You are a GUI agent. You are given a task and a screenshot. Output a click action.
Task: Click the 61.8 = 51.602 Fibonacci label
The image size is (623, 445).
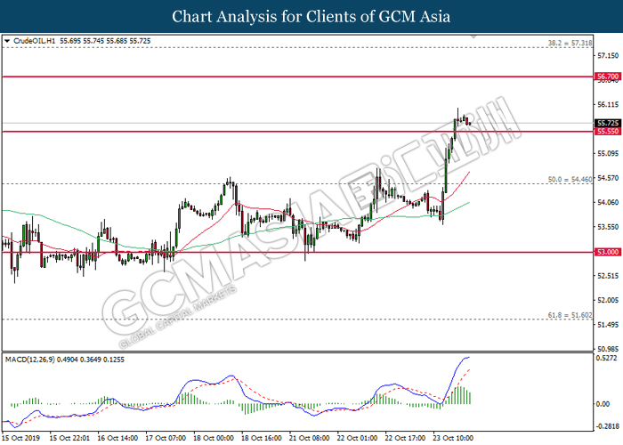[570, 315]
